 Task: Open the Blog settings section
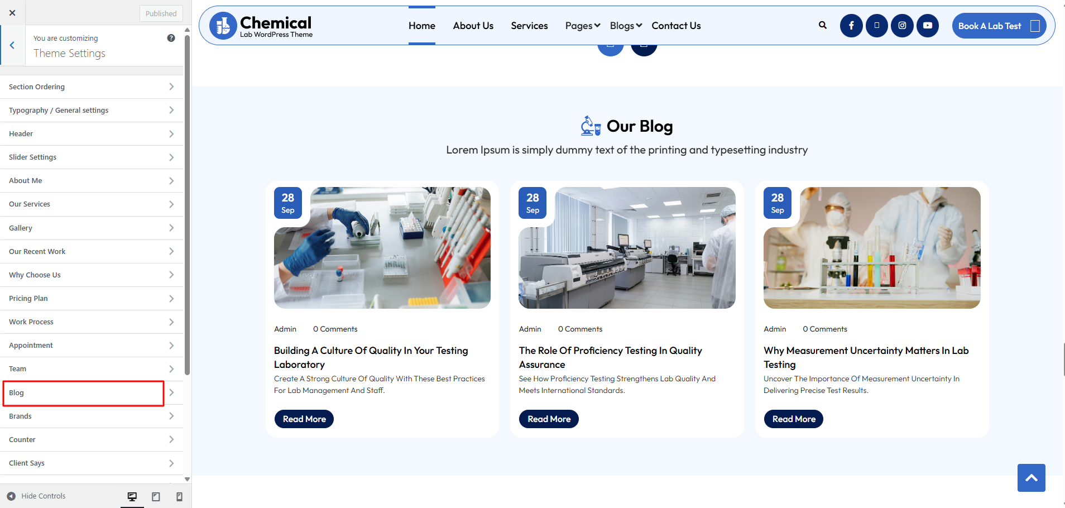(x=84, y=393)
